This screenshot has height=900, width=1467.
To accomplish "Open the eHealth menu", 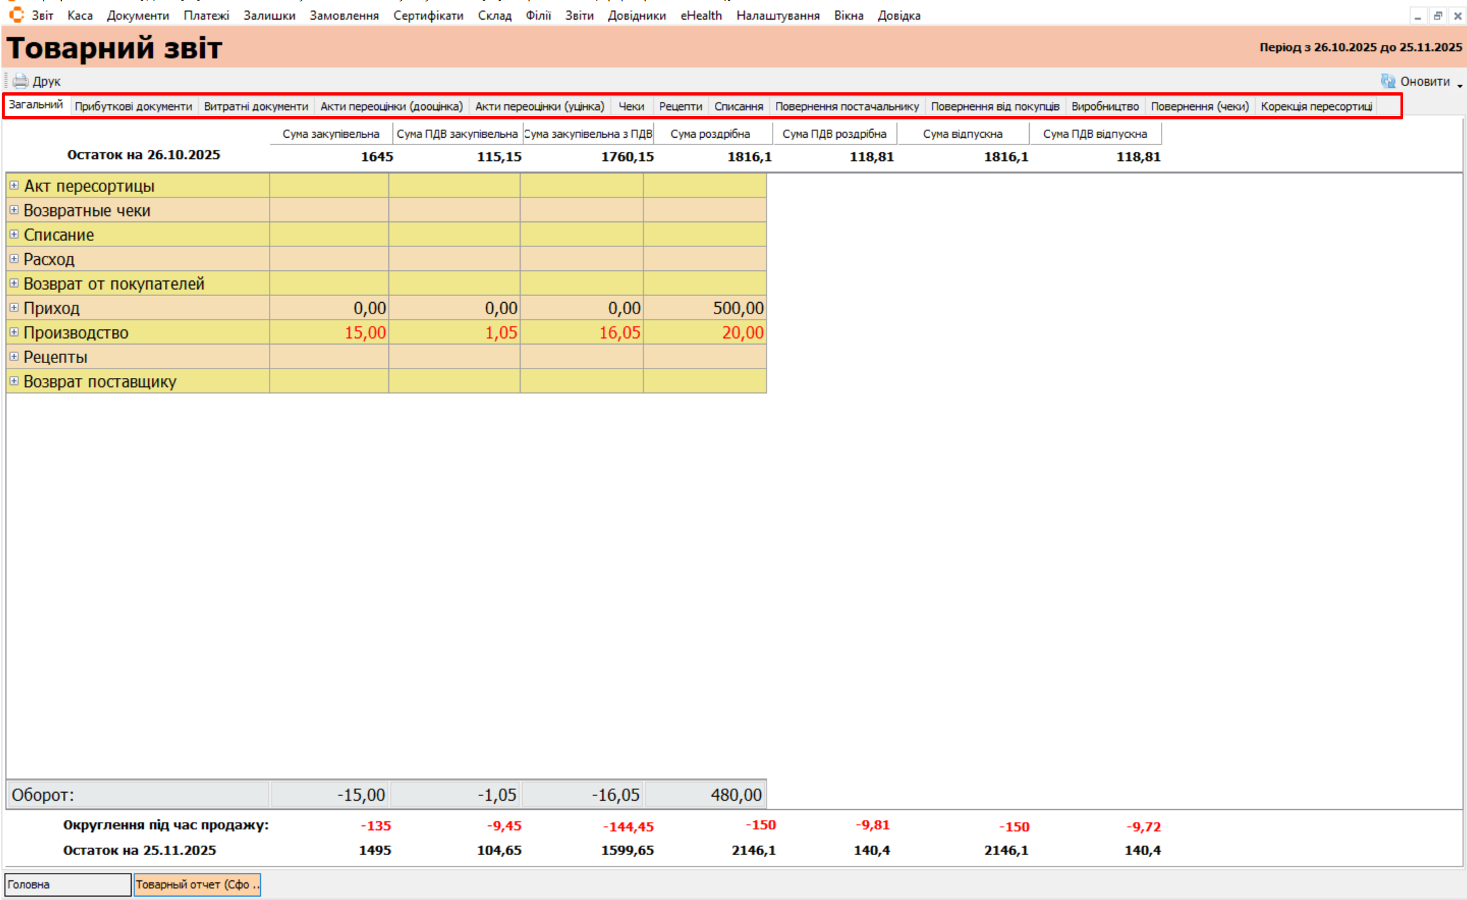I will coord(701,15).
